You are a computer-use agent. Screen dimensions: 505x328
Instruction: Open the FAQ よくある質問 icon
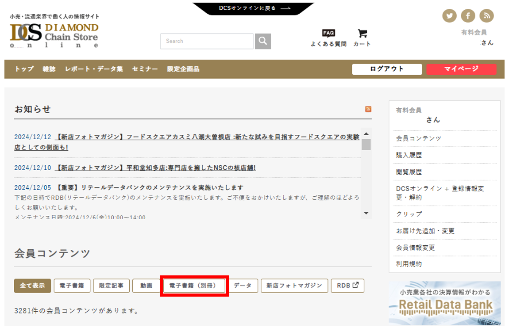click(x=328, y=38)
